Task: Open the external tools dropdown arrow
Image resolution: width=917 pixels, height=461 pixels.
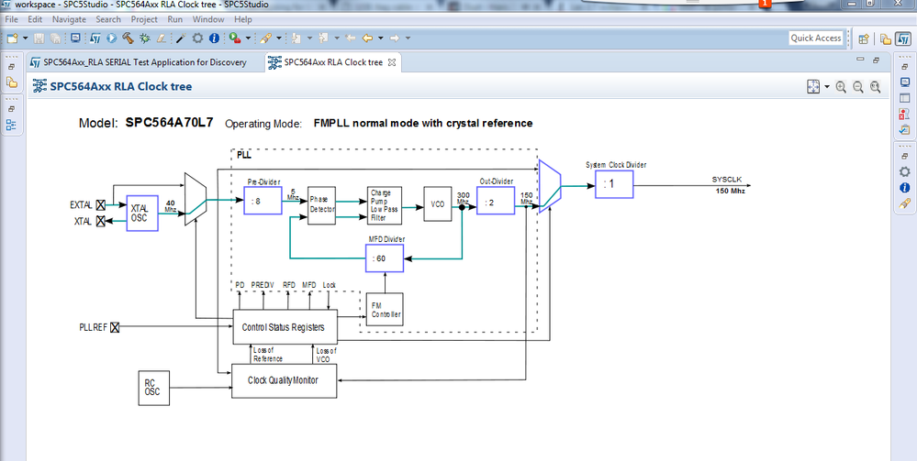Action: coord(248,38)
